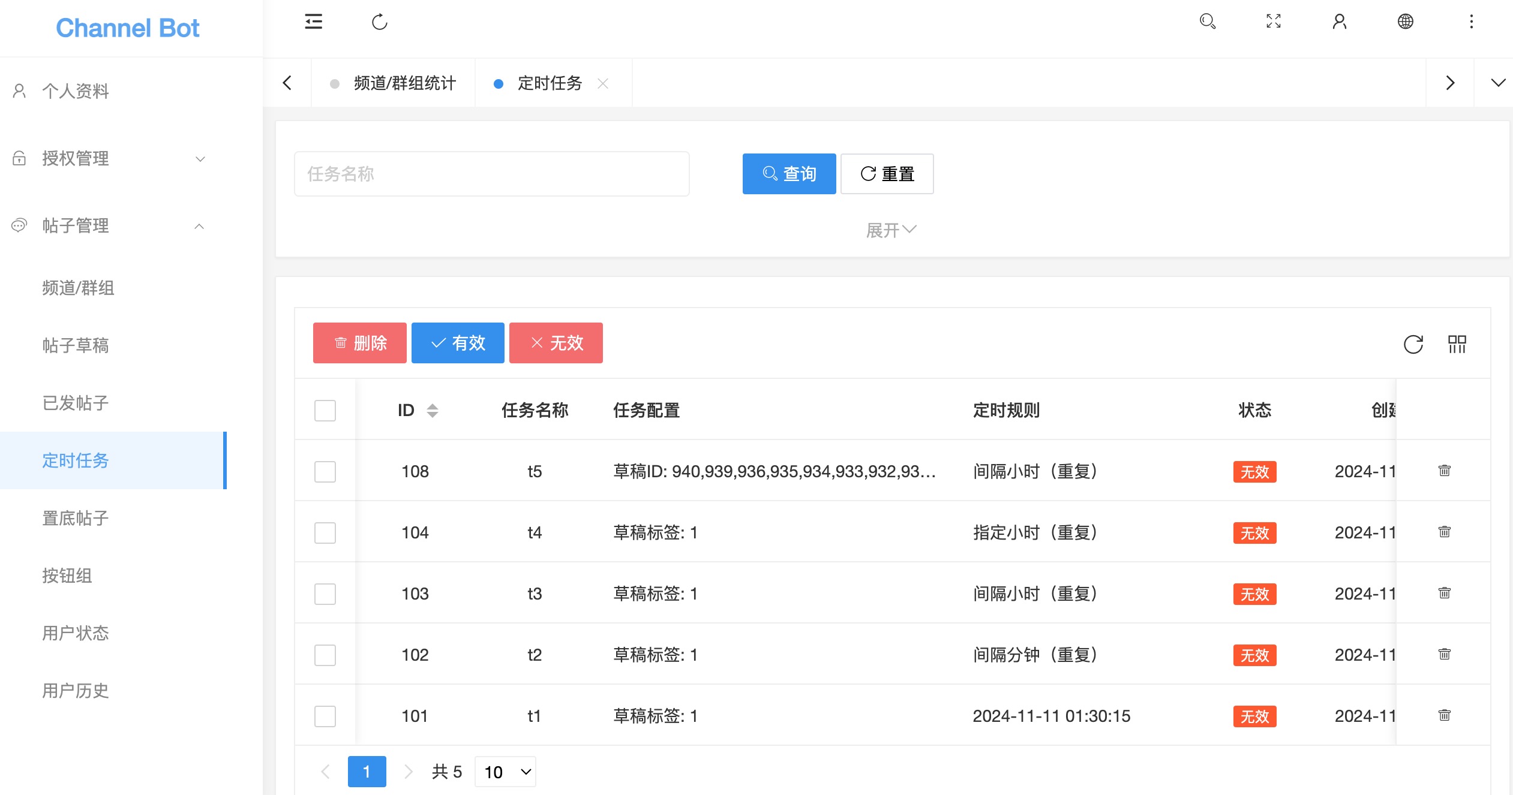Click the 任务配置 column header

coord(646,410)
